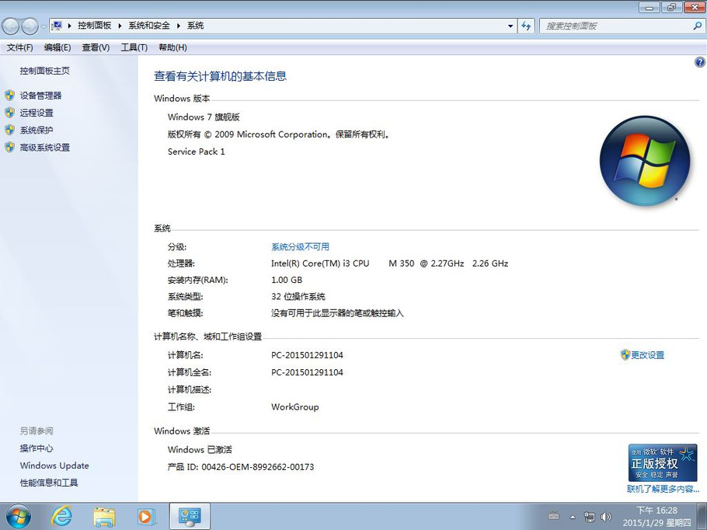Click the Start orb button
Screen dimensions: 707x530
(x=18, y=516)
